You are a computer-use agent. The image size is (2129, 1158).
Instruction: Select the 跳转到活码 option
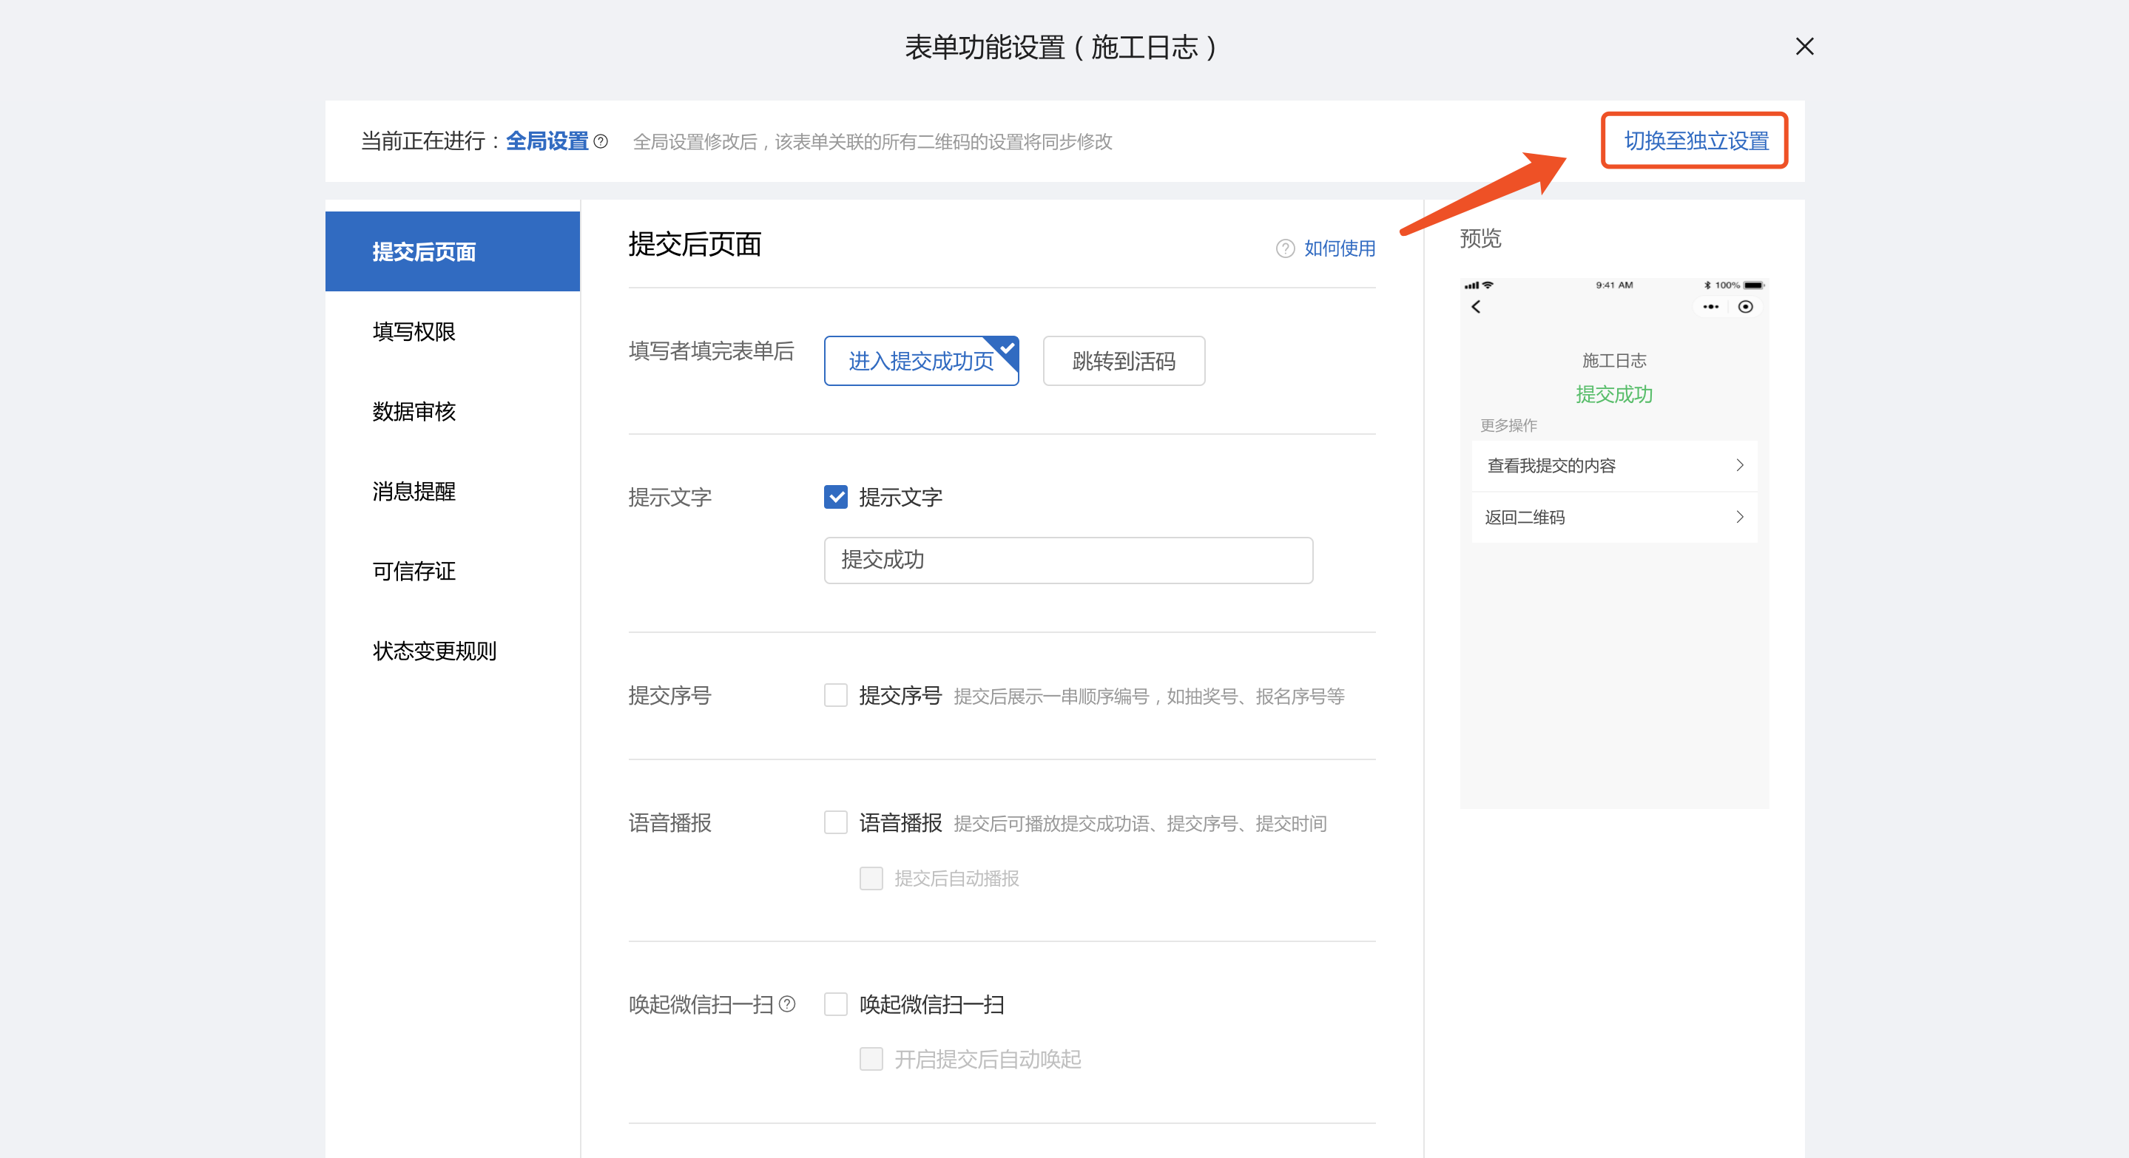click(1124, 360)
